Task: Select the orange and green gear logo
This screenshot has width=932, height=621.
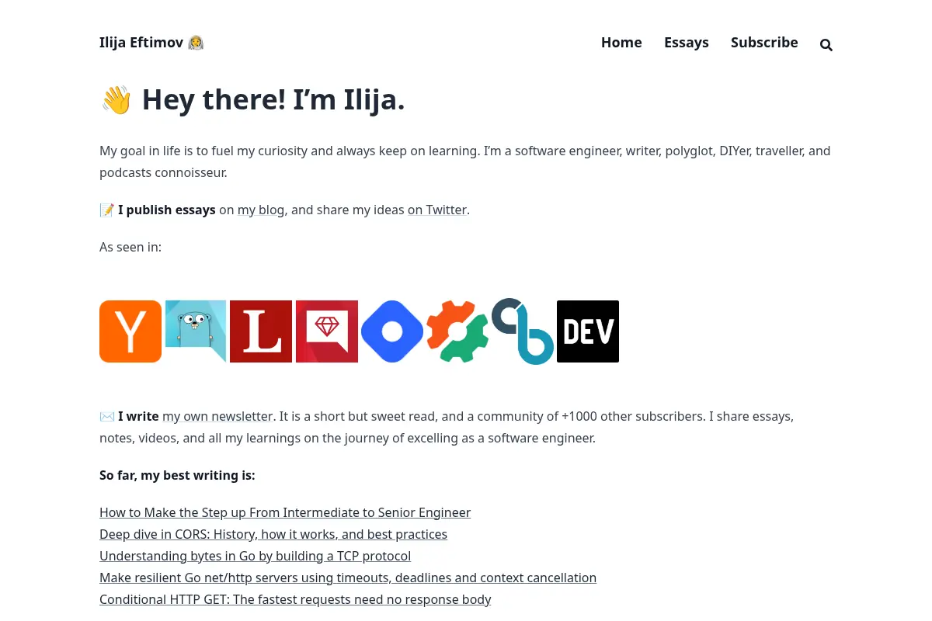Action: [x=457, y=331]
